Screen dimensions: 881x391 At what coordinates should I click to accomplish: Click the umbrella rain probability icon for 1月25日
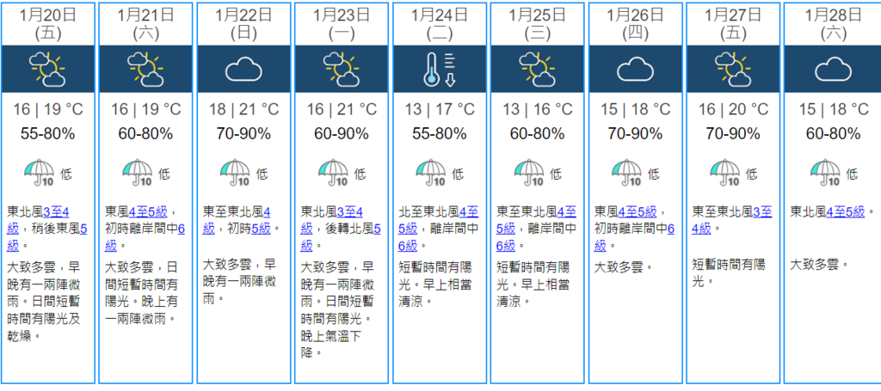[x=530, y=174]
